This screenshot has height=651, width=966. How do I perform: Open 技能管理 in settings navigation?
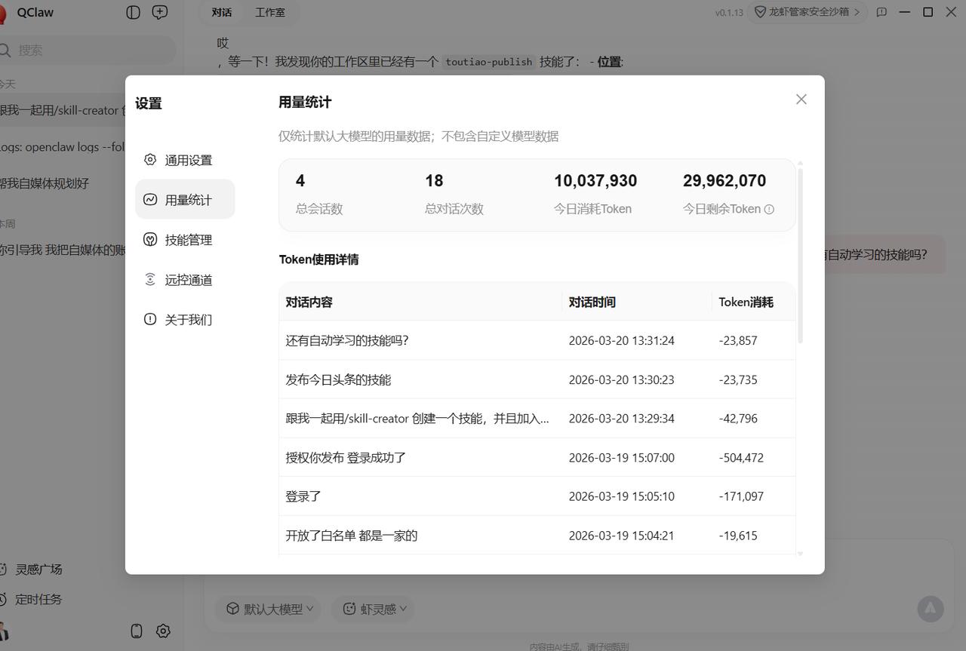187,239
